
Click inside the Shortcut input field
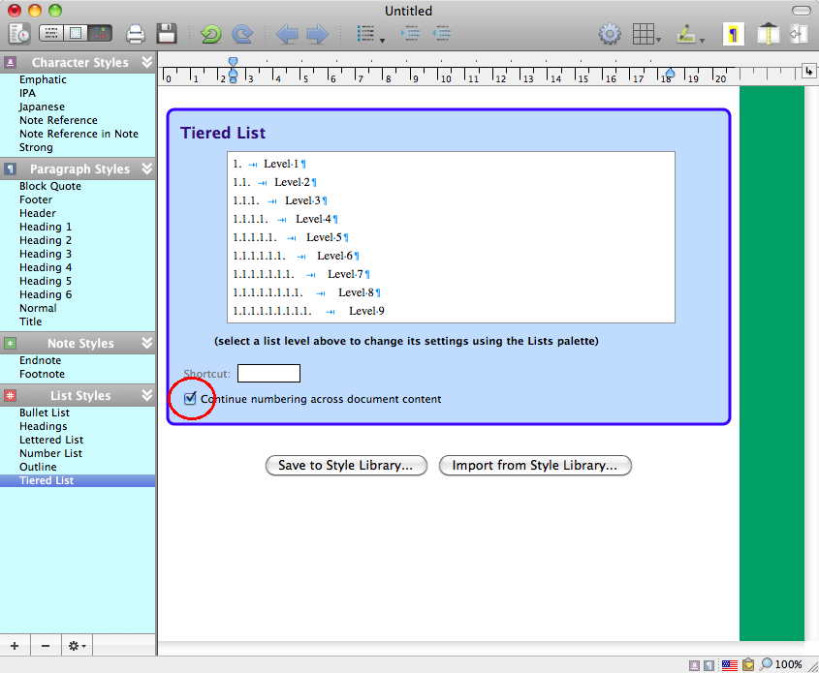(268, 373)
